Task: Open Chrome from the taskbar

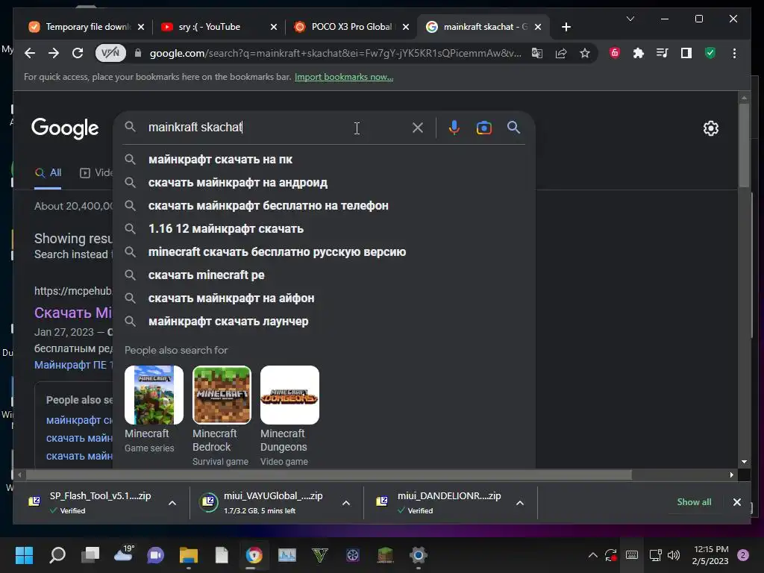Action: (x=254, y=555)
